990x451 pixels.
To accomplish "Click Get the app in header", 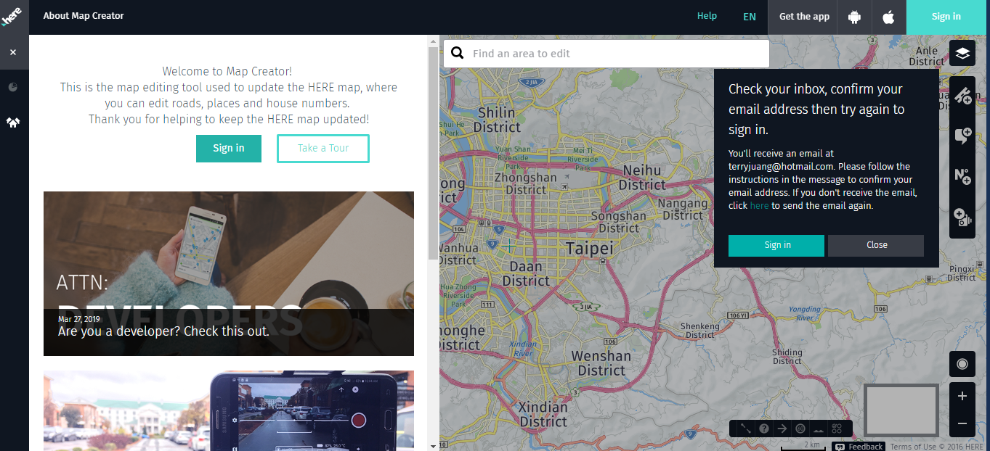I will (804, 17).
